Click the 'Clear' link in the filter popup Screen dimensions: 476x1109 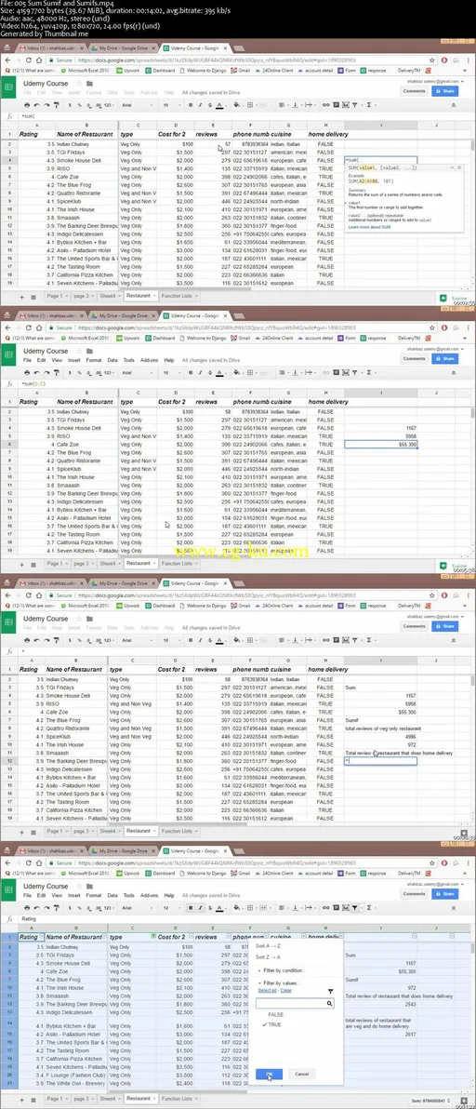click(285, 990)
